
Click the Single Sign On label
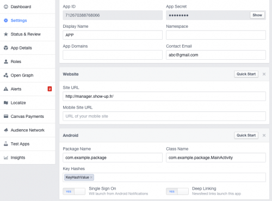pyautogui.click(x=102, y=189)
